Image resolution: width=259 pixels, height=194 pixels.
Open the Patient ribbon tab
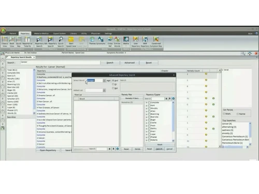(x=13, y=34)
